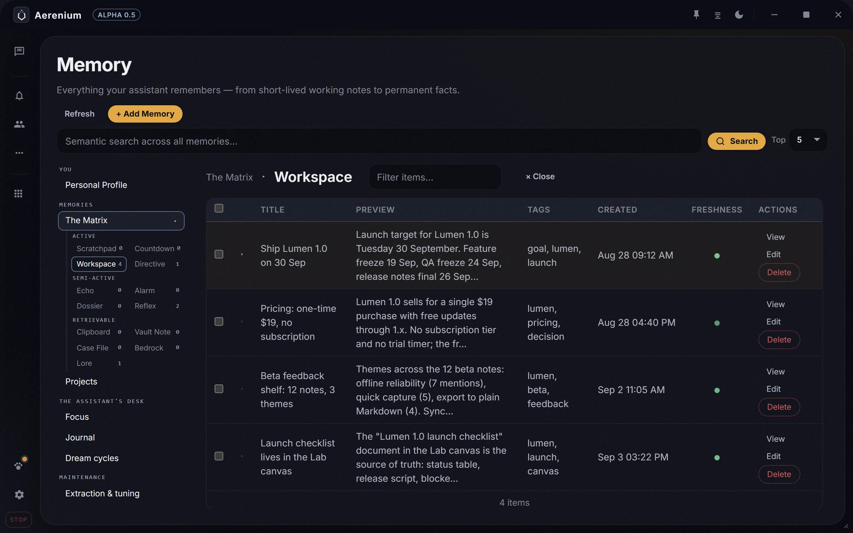Screen dimensions: 853x533
Task: Click The Matrix breadcrumb link
Action: 229,177
